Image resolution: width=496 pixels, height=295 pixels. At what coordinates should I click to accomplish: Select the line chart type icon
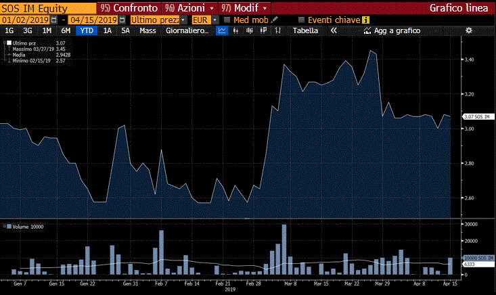[x=223, y=31]
